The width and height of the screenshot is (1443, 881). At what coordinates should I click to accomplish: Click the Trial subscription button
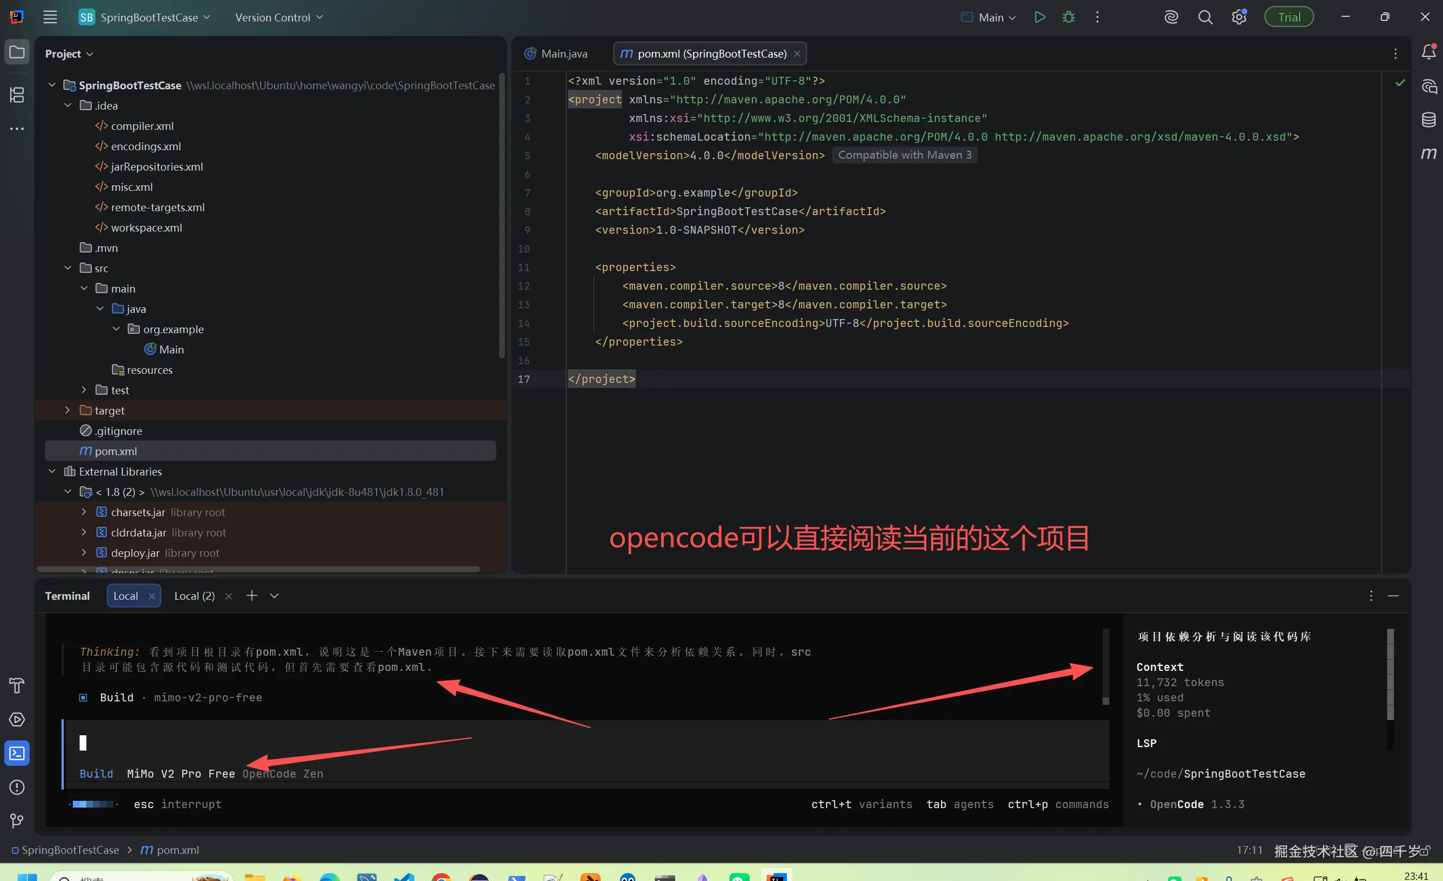(x=1289, y=16)
